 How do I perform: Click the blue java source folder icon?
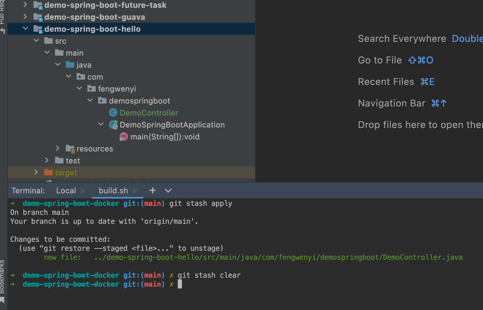70,65
